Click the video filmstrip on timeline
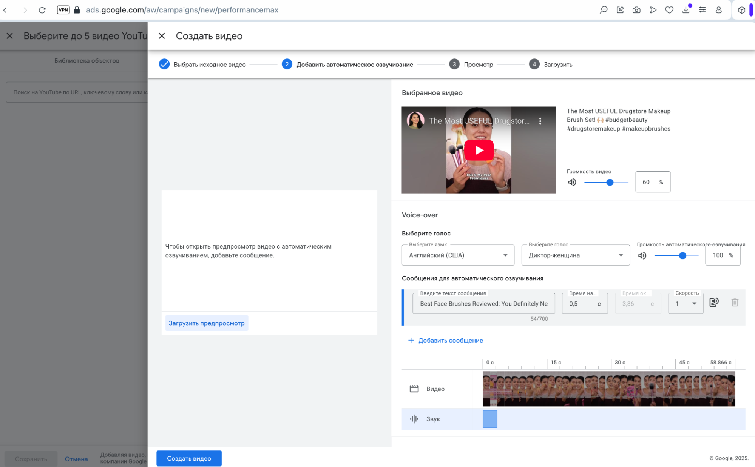The height and width of the screenshot is (467, 755). (609, 389)
